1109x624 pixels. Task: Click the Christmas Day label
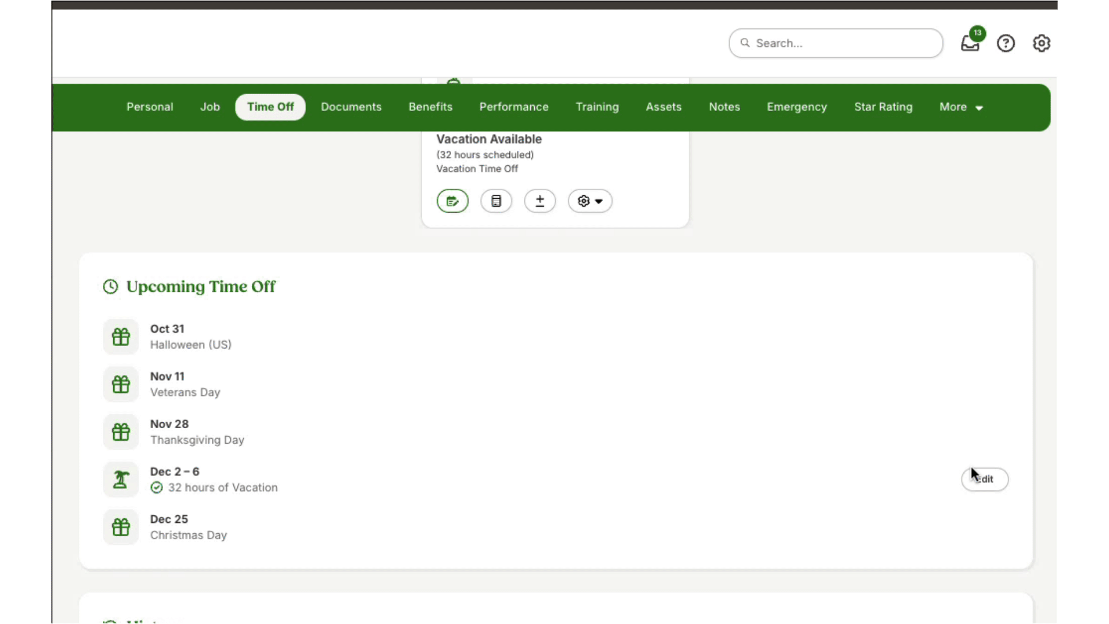point(189,536)
